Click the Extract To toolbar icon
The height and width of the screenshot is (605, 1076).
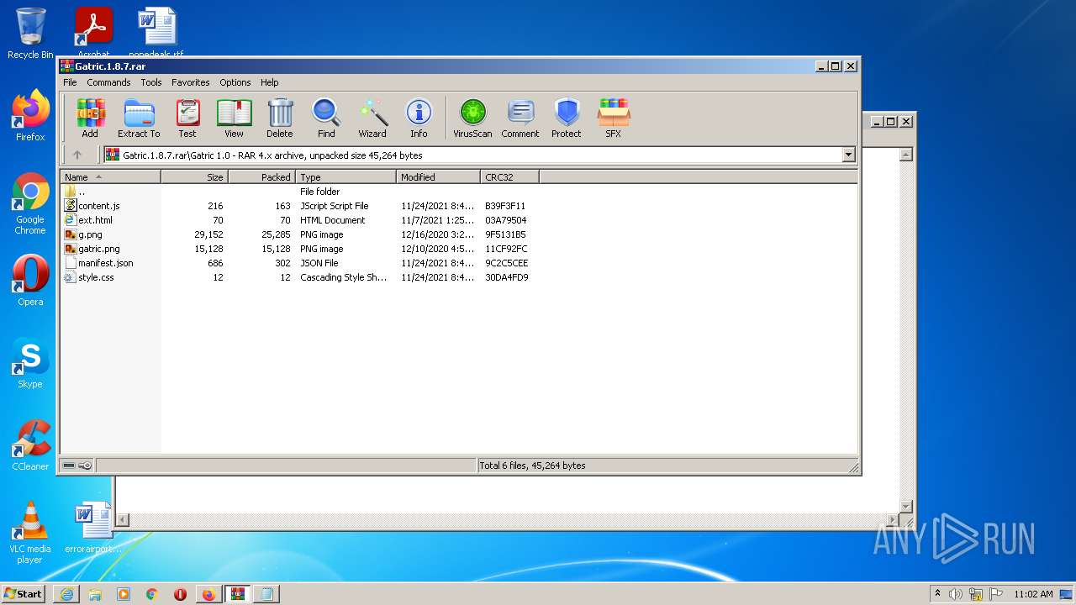139,118
